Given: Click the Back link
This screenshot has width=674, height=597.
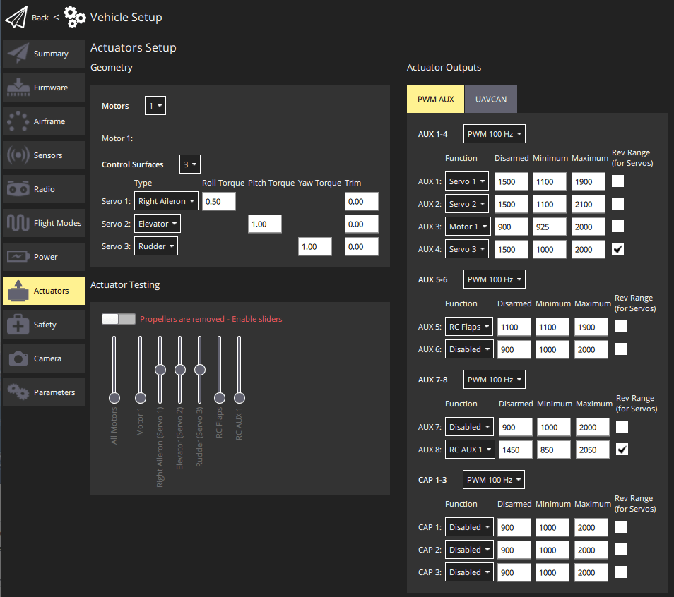Looking at the screenshot, I should (x=40, y=17).
